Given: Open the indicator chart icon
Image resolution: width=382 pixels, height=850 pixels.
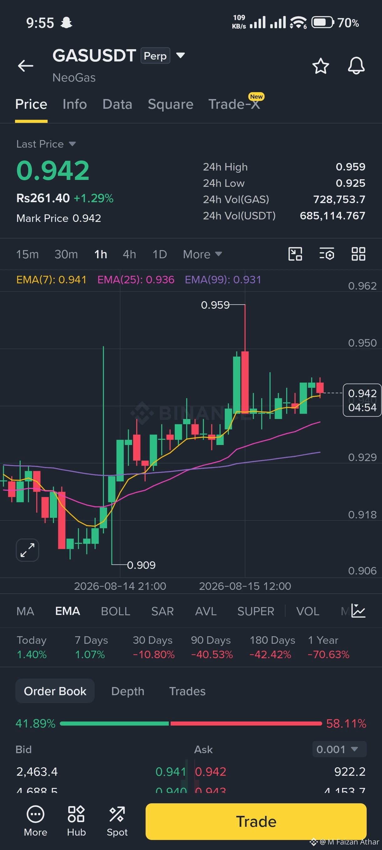Looking at the screenshot, I should tap(358, 611).
